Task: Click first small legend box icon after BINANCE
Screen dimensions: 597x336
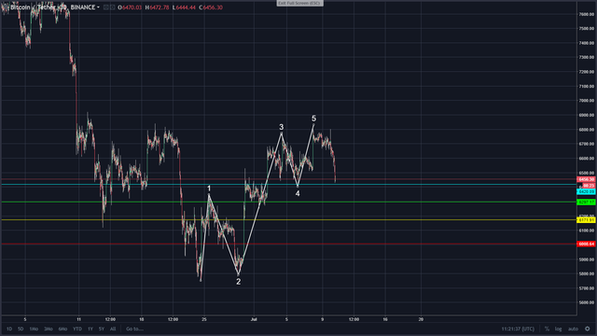Action: click(105, 7)
